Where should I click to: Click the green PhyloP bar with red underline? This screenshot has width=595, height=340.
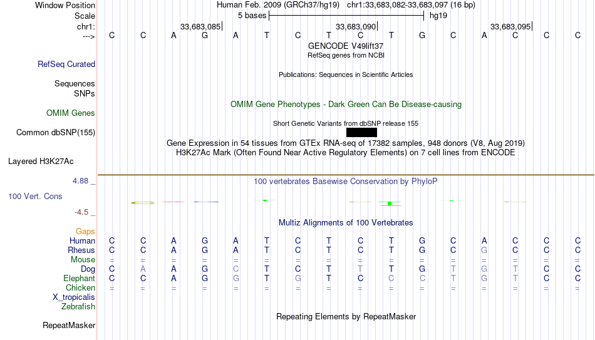[390, 203]
